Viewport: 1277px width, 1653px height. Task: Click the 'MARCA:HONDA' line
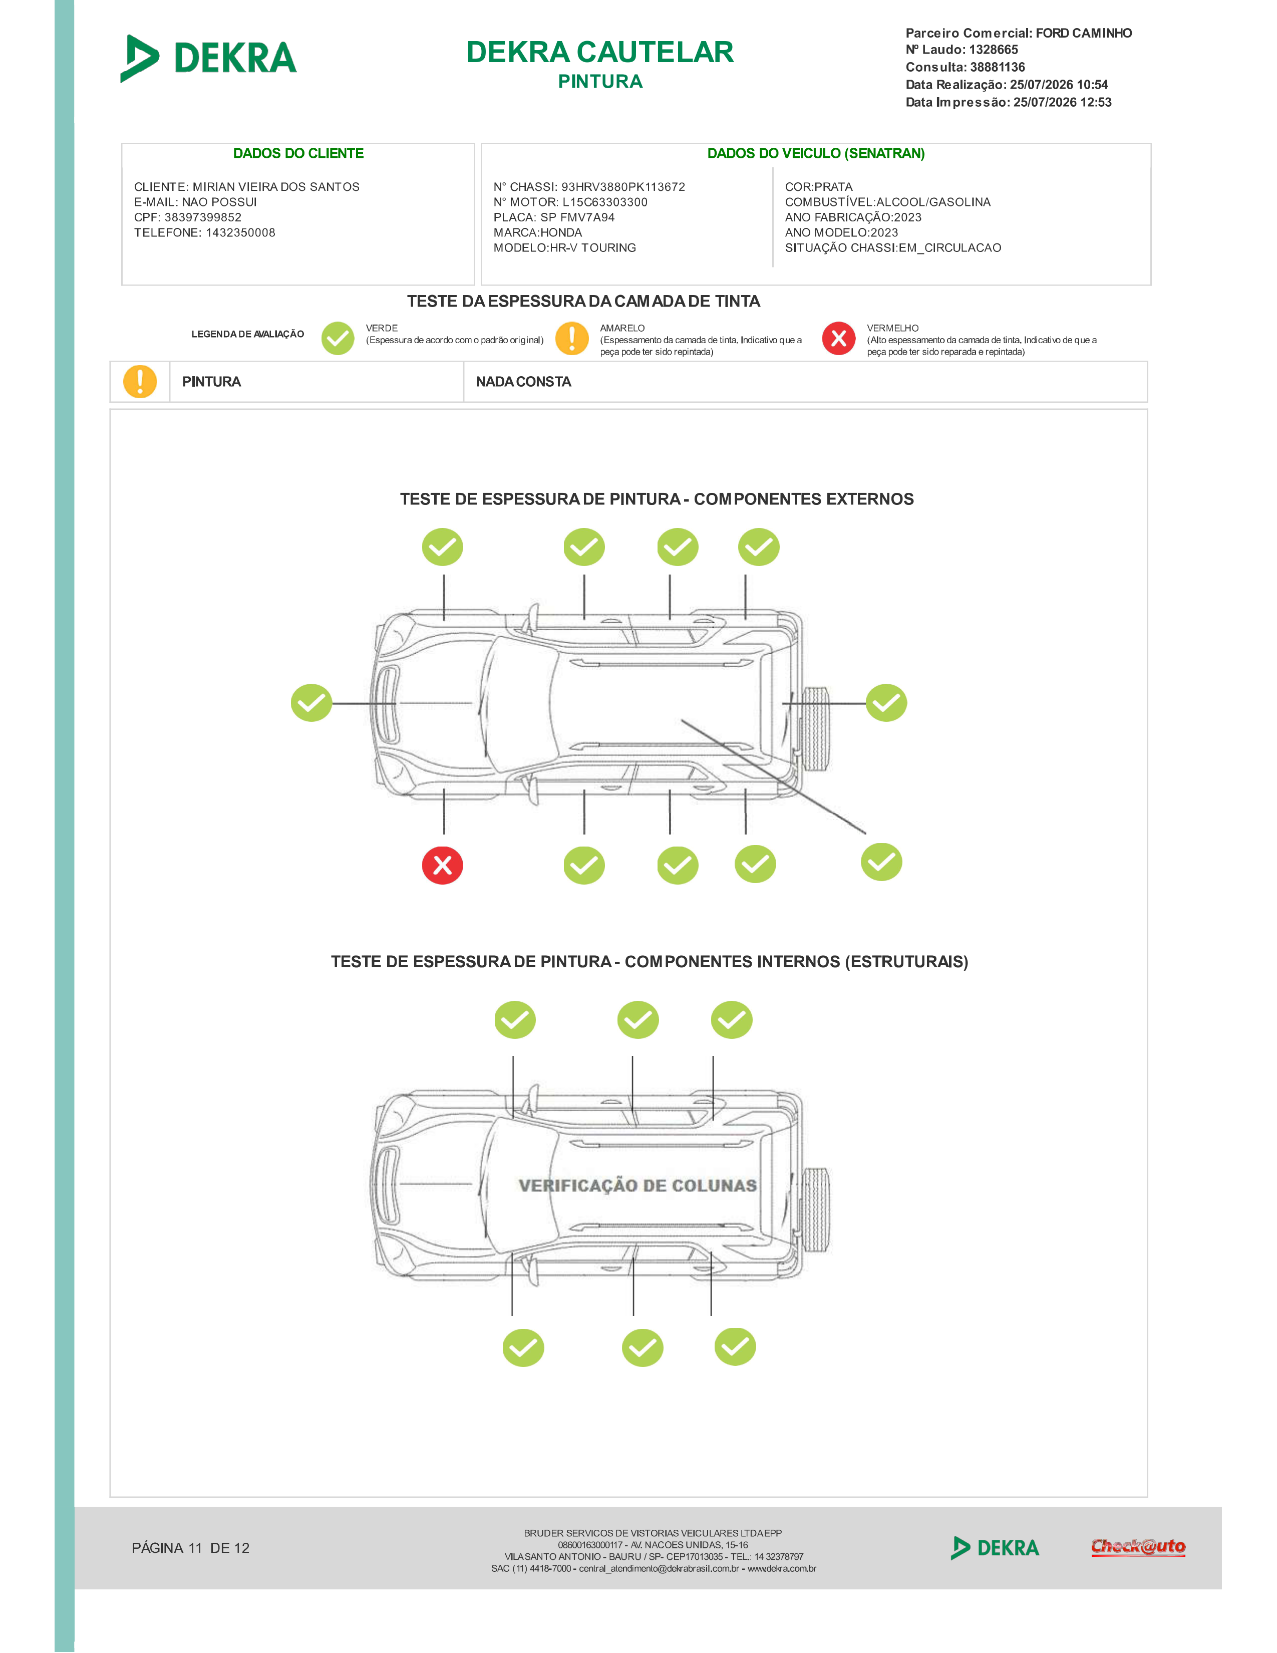click(538, 232)
